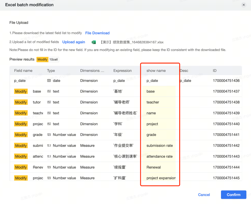Click number type icon in grade row
The image size is (251, 204).
(x=49, y=135)
